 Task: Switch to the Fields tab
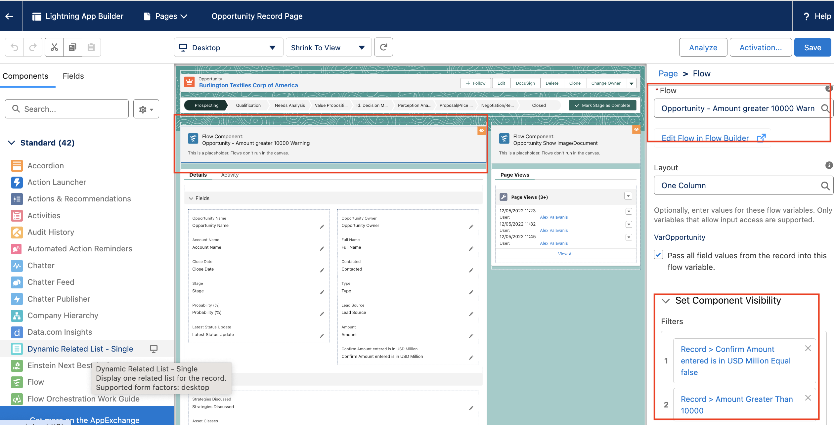[73, 76]
